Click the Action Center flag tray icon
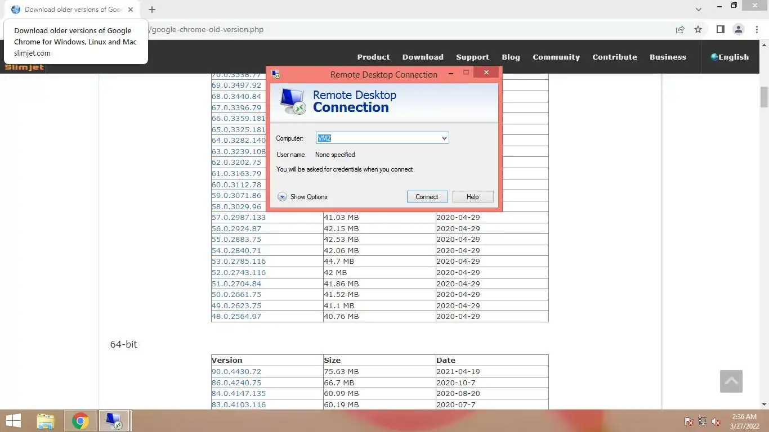Viewport: 769px width, 432px height. (x=688, y=421)
